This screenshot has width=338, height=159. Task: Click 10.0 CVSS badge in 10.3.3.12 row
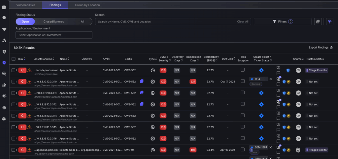163,104
